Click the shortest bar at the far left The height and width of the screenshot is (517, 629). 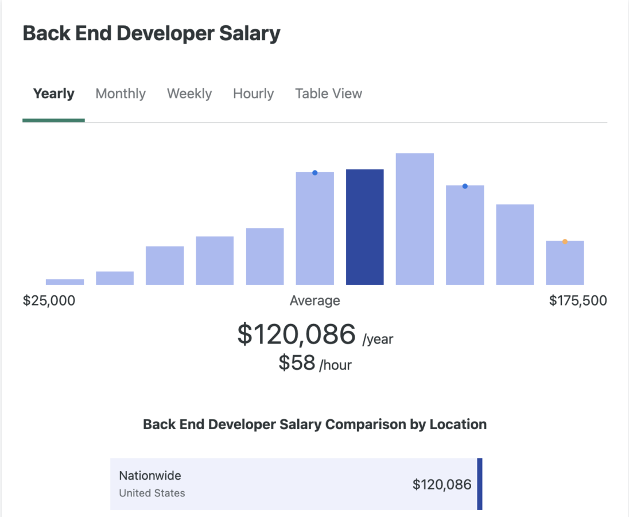(65, 281)
